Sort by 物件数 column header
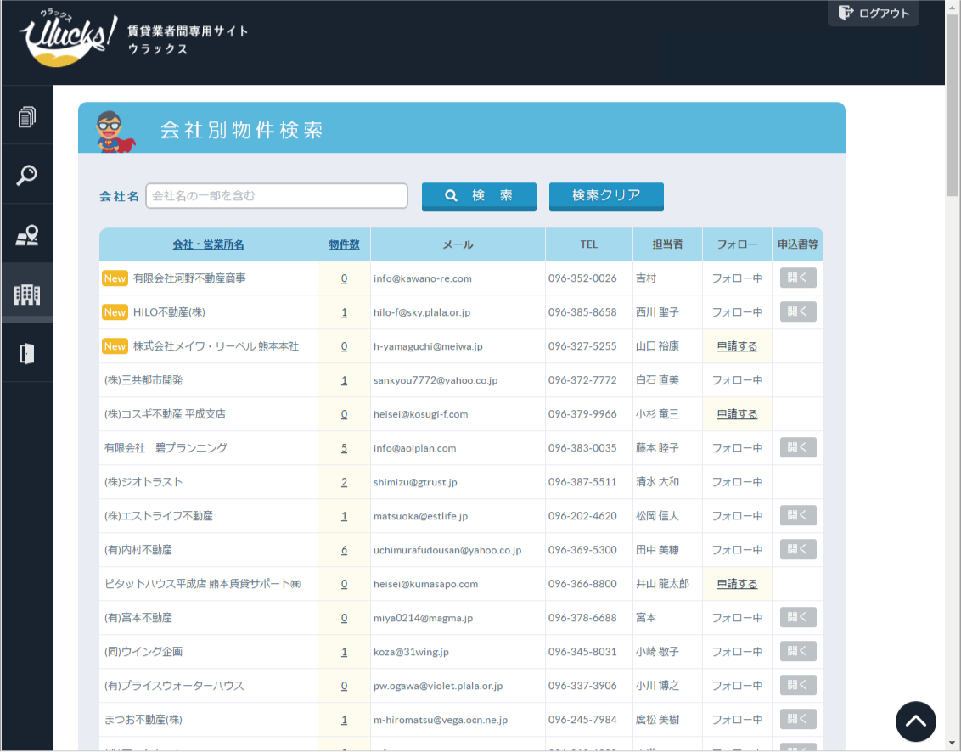The height and width of the screenshot is (752, 961). 344,244
